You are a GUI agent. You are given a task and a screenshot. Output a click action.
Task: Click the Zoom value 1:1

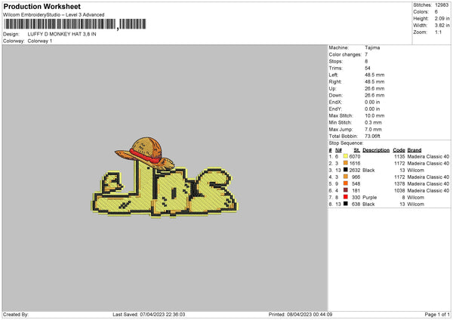(x=438, y=32)
